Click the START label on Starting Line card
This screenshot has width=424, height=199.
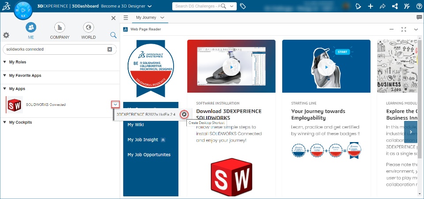pyautogui.click(x=342, y=52)
